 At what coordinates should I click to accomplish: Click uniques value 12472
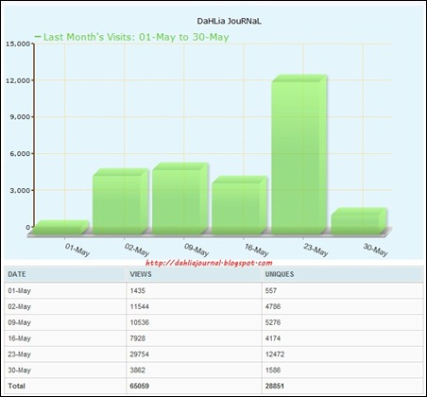coord(275,354)
